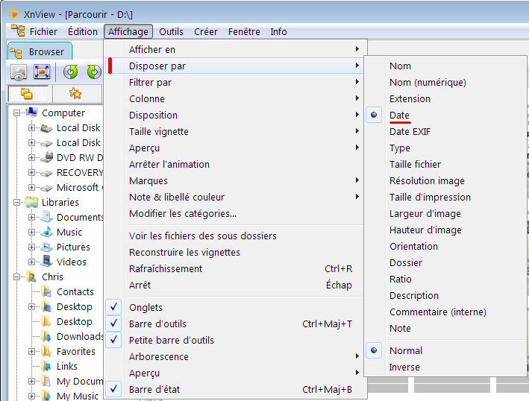Switch to the favorites star tab icon
The image size is (529, 401).
click(x=75, y=93)
